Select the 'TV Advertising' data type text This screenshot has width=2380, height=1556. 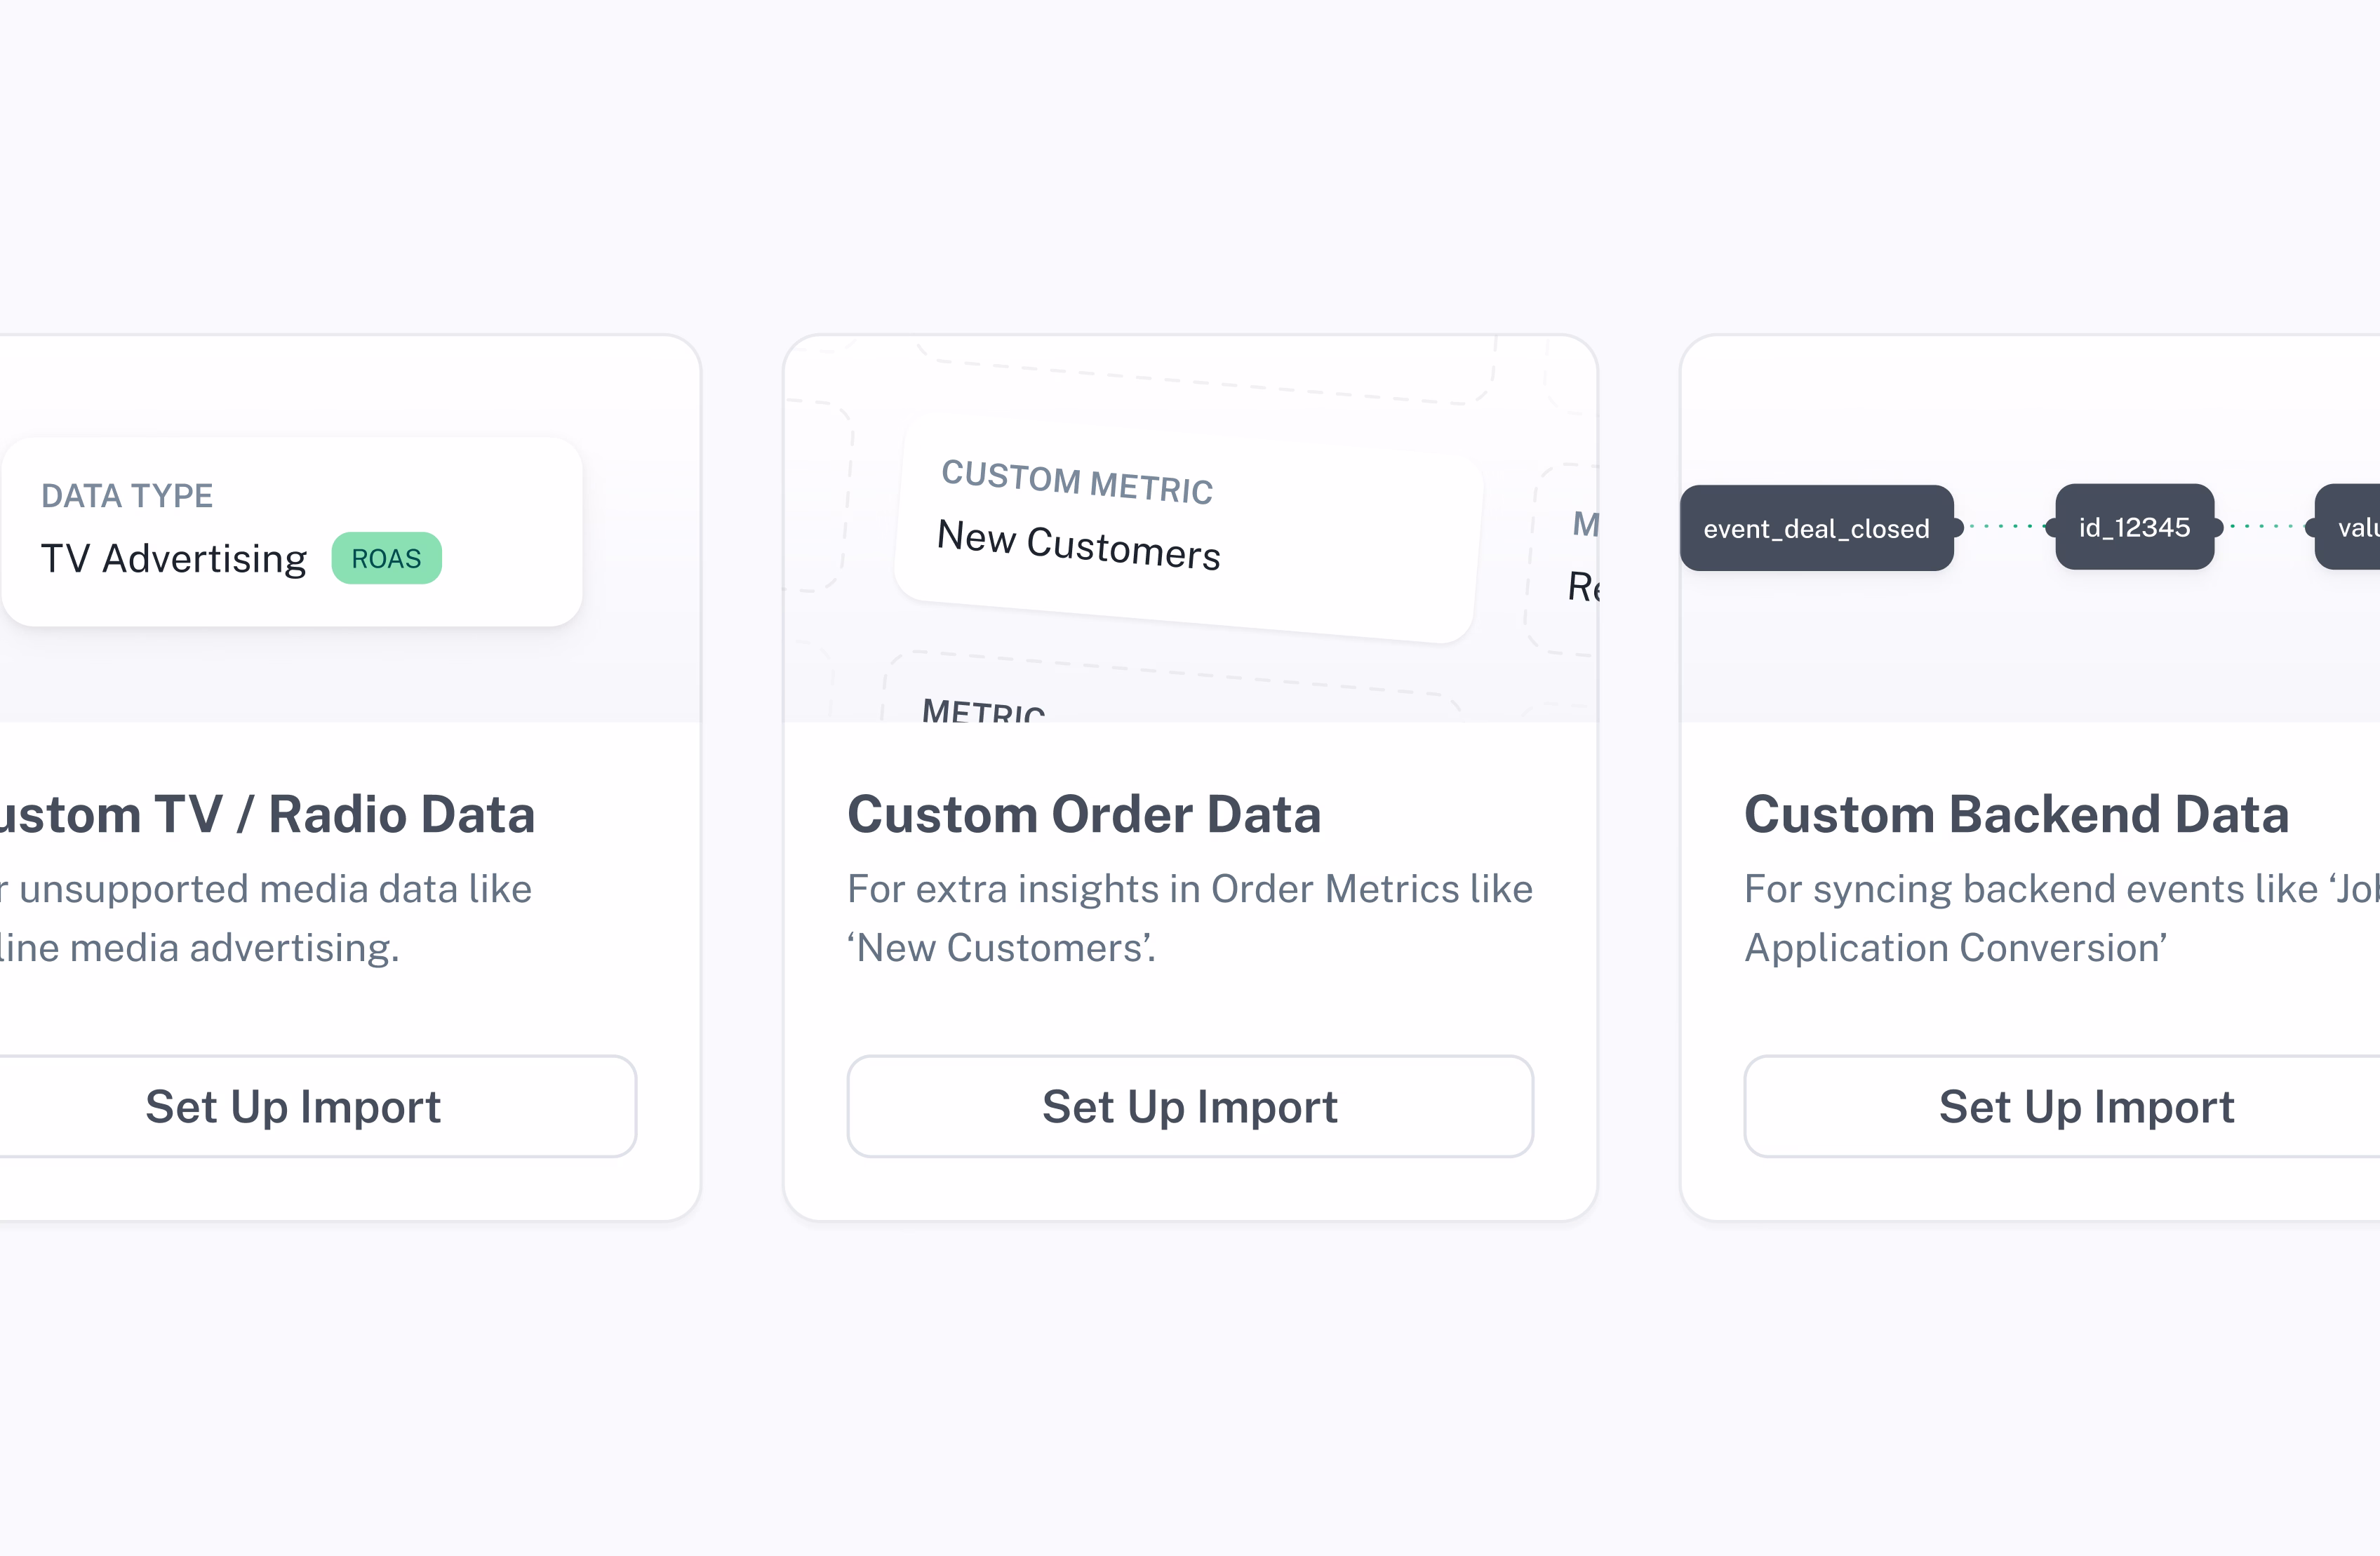click(x=174, y=558)
